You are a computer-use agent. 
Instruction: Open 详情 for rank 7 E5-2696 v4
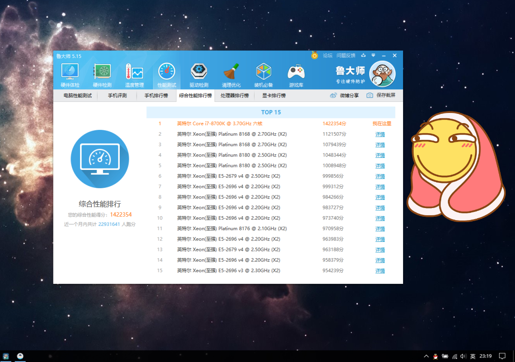pos(380,187)
